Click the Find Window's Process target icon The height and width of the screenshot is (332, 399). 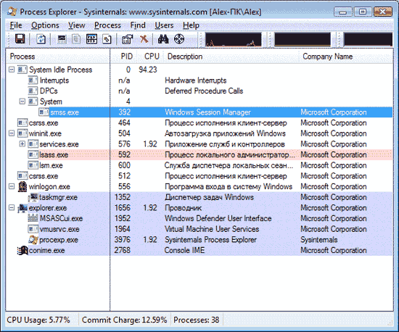click(179, 39)
